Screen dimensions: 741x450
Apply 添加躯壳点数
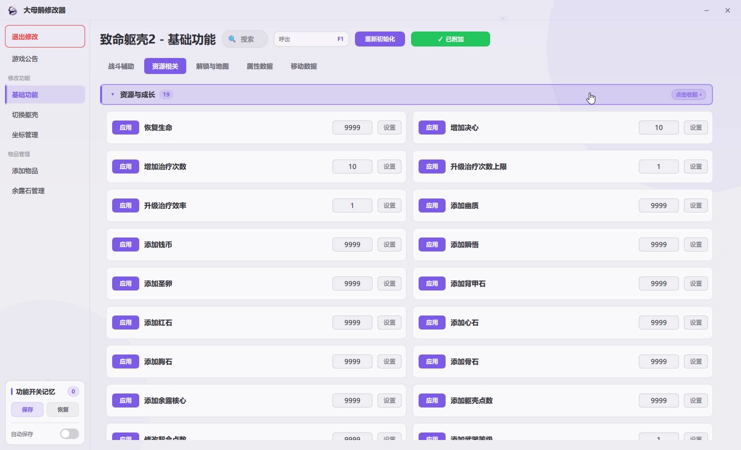pyautogui.click(x=432, y=400)
